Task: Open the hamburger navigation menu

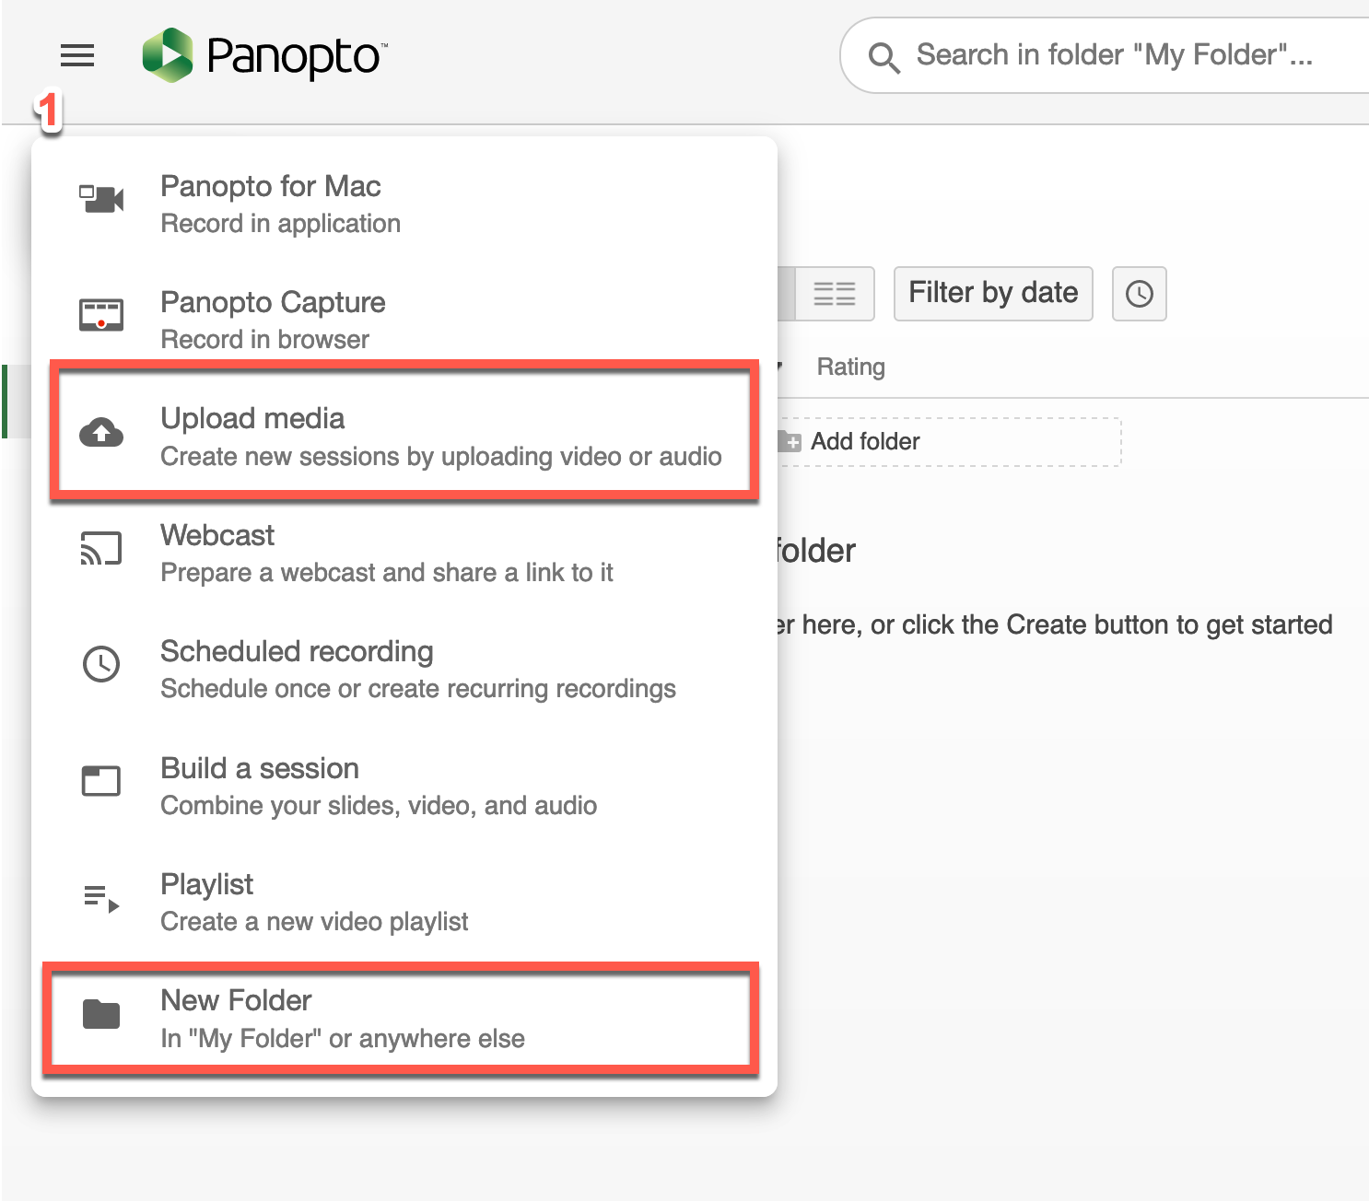Action: click(77, 56)
